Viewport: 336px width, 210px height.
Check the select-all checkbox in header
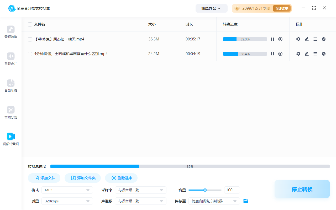(x=30, y=24)
